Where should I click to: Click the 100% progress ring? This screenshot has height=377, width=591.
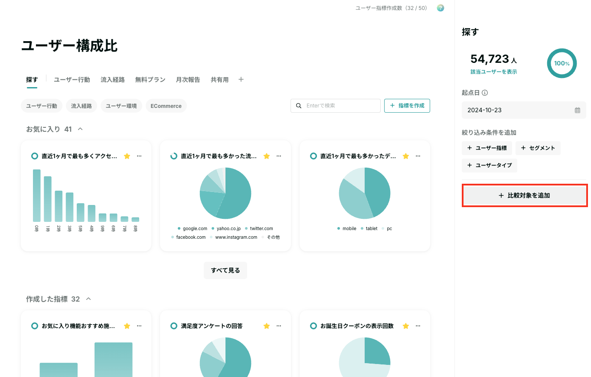[562, 63]
